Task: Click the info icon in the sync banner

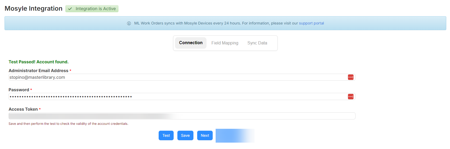Action: coord(129,23)
